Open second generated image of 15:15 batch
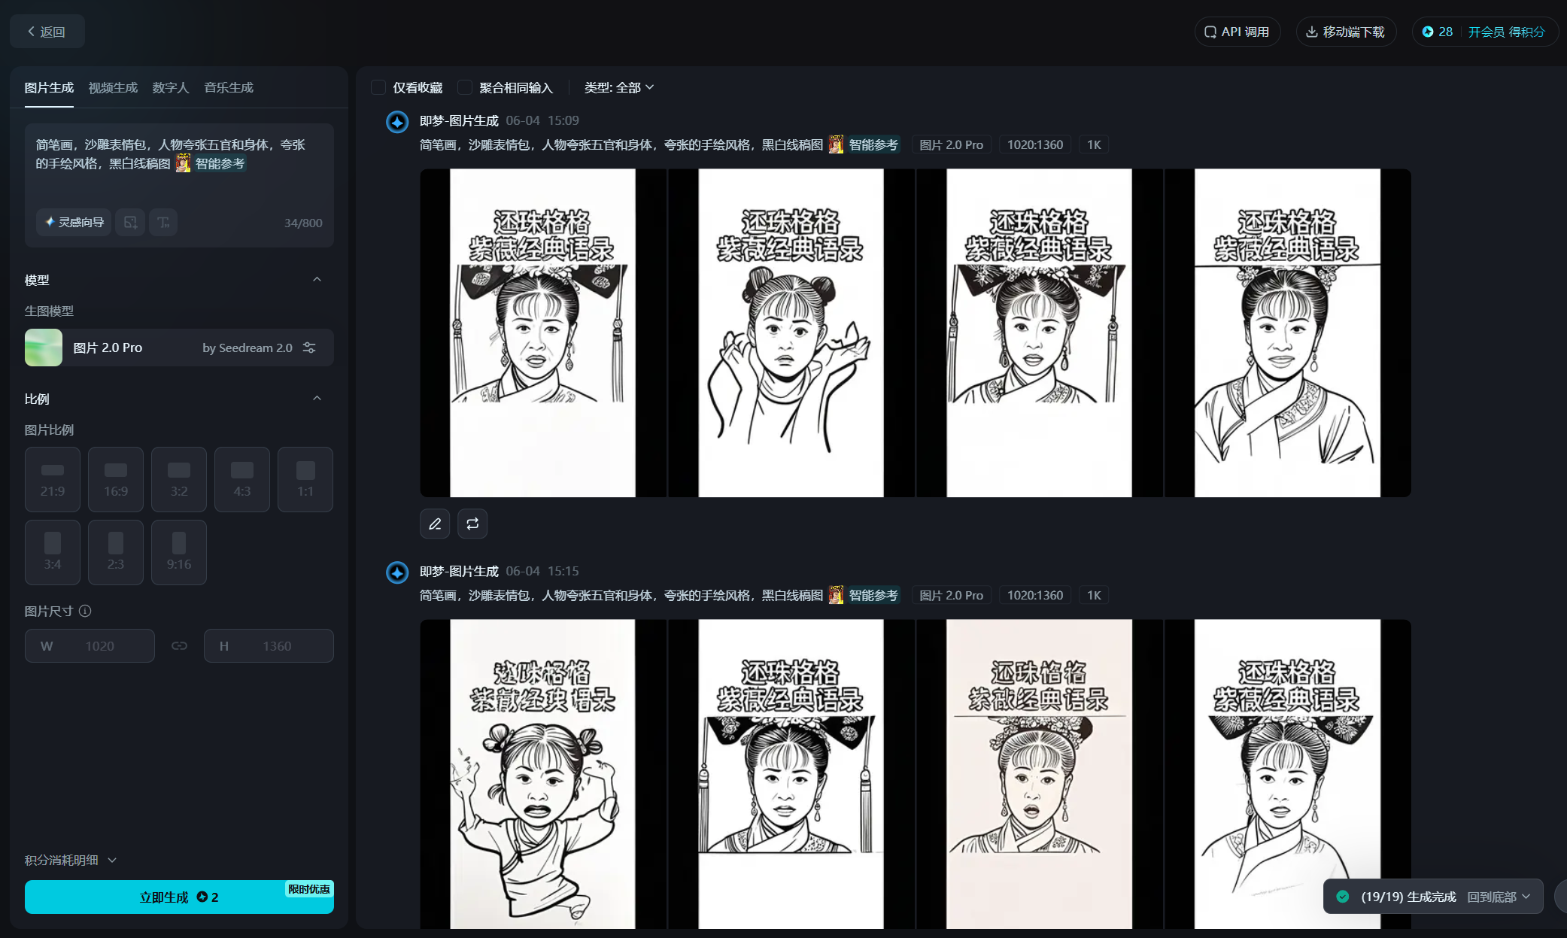 click(791, 774)
